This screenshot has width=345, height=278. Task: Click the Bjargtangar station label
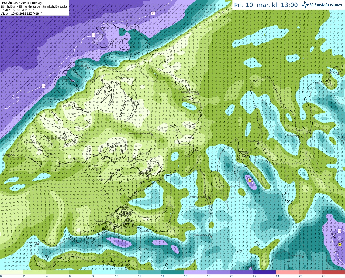tap(9, 155)
